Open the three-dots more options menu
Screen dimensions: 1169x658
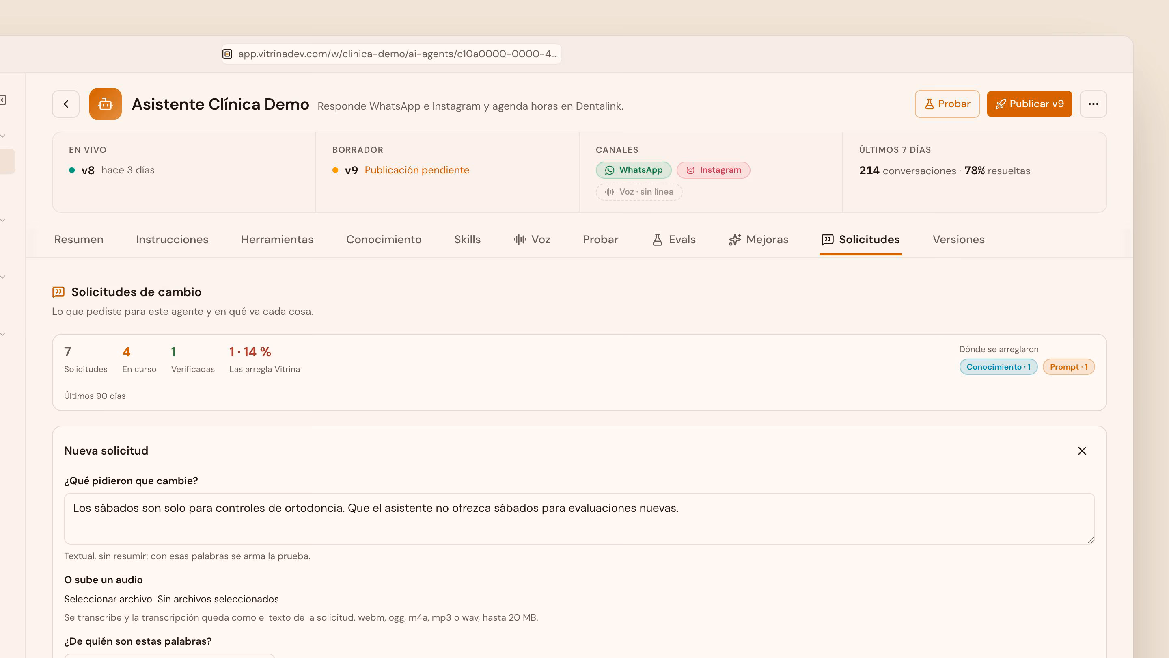1093,104
